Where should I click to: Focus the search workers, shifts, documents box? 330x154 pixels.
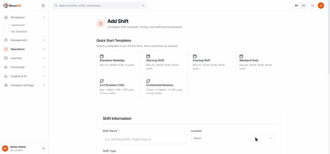[x=100, y=6]
